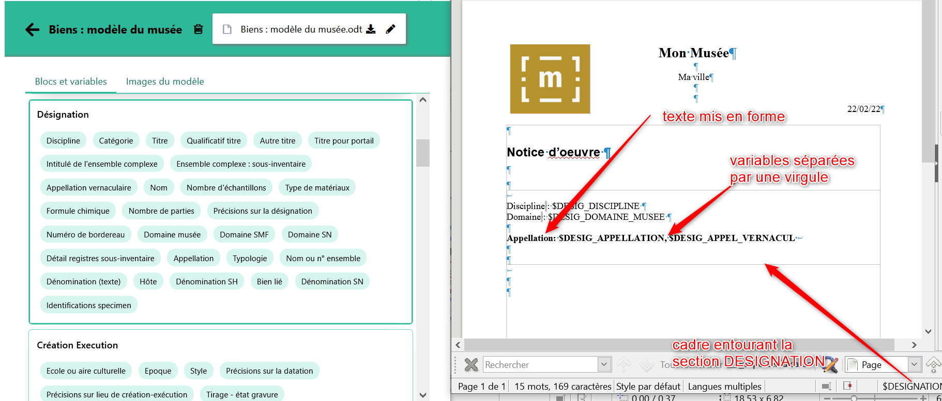
Task: Switch to Blocs et variables tab
Action: point(71,82)
